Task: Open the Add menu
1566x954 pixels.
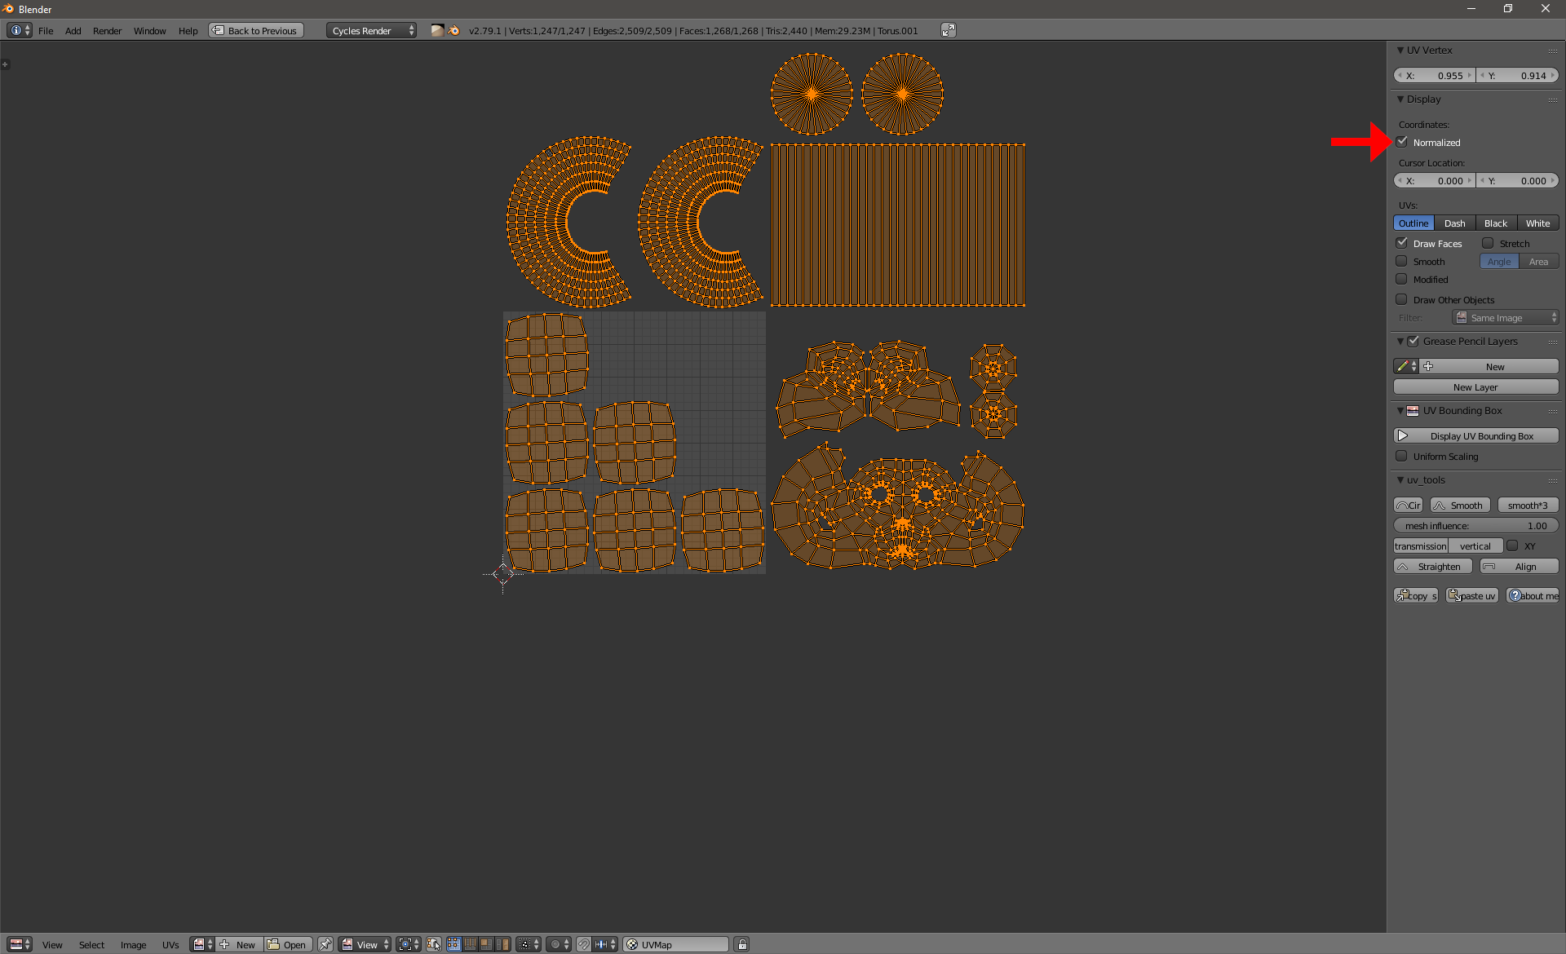Action: [x=73, y=31]
